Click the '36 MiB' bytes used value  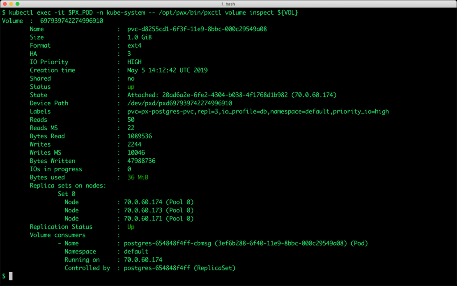[137, 177]
